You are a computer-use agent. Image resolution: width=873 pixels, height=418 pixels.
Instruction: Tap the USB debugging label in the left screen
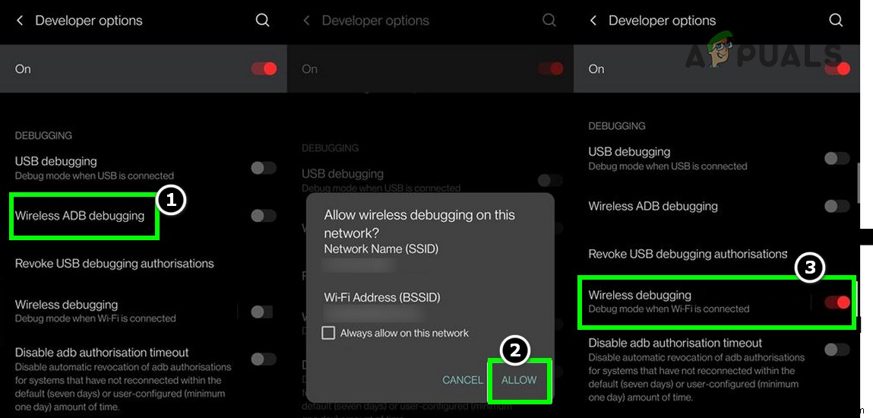[55, 161]
